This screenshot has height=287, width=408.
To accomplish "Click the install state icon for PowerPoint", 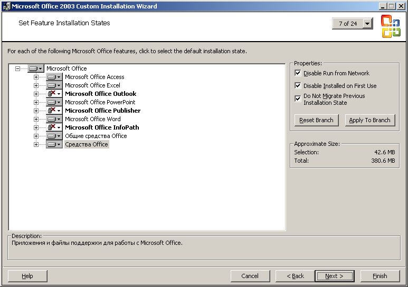I will click(x=54, y=102).
